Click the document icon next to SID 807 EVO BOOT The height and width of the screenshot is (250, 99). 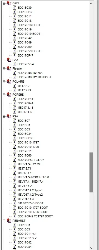[15, 203]
